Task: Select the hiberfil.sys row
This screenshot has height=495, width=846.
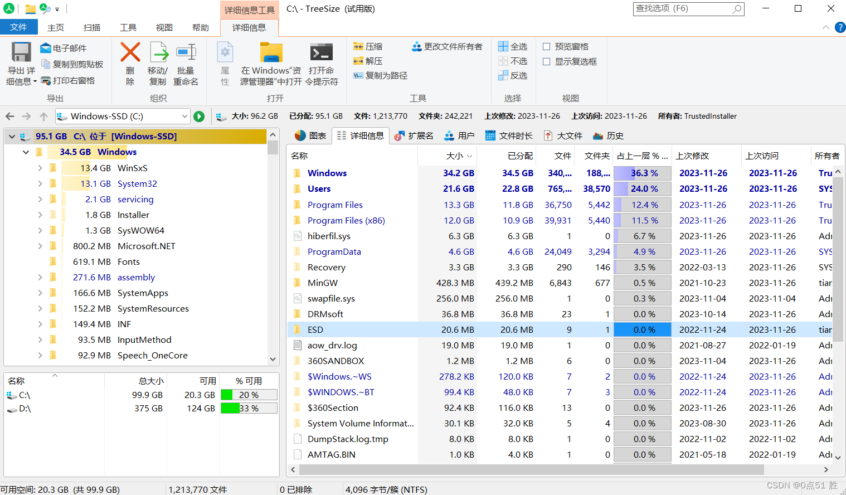Action: 560,236
